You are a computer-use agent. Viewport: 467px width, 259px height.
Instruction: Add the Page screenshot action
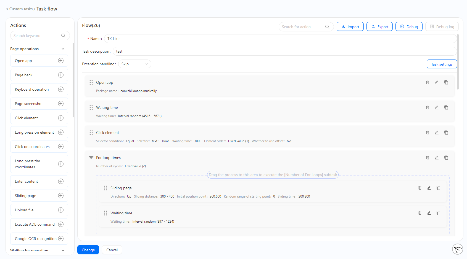click(x=61, y=104)
